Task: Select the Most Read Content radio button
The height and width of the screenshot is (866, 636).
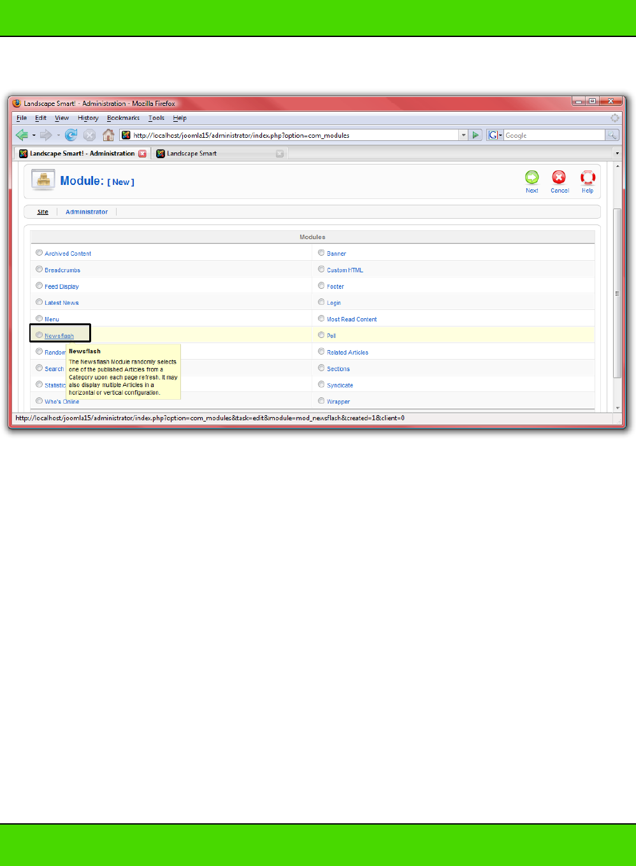Action: coord(321,318)
